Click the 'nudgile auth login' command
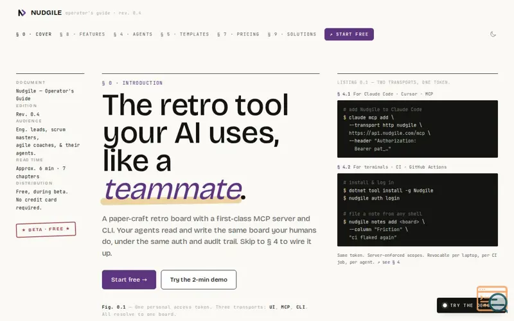514x321 pixels. click(x=371, y=198)
